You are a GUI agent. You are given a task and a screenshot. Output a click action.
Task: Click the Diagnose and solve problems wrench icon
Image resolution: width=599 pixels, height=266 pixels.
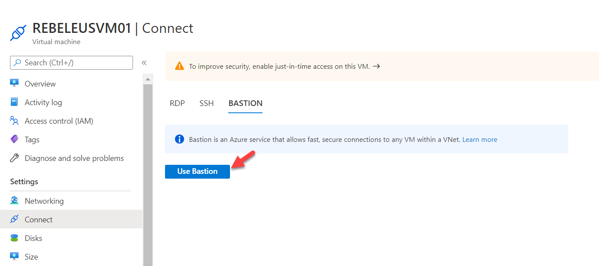(14, 158)
